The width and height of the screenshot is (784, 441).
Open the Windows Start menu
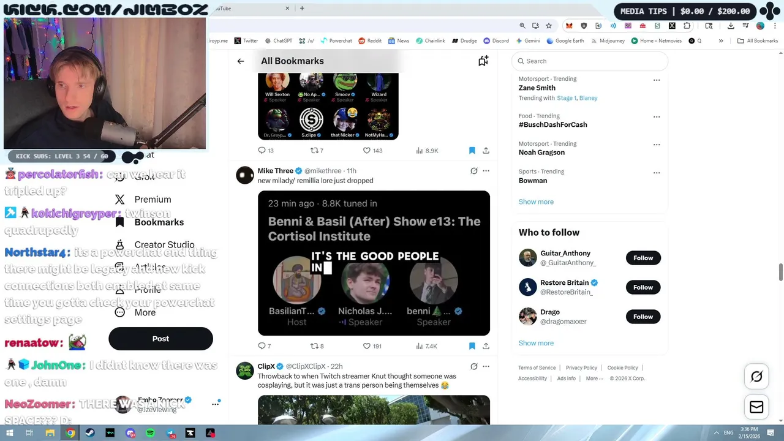(9, 433)
